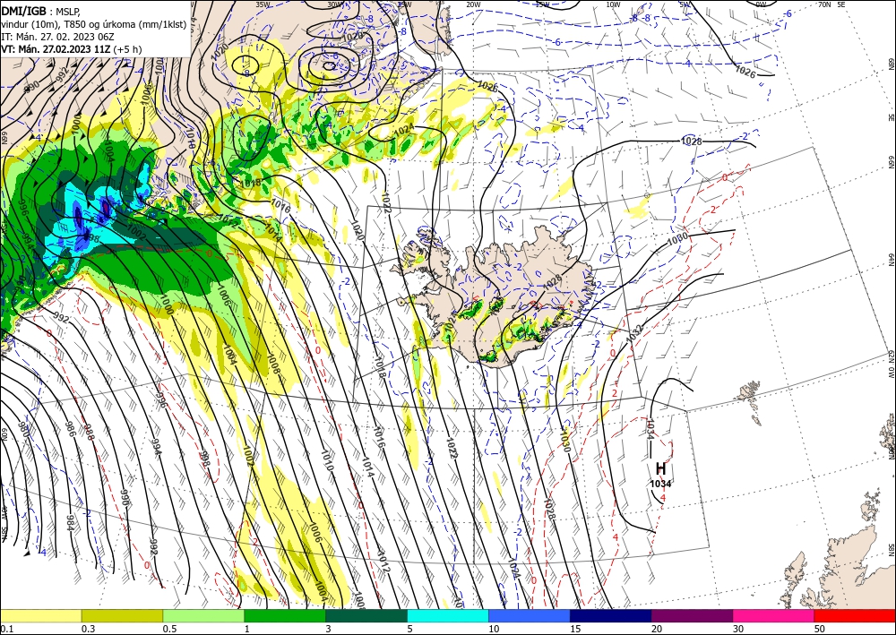Click the blue 10–15 mm legend swatch
Image resolution: width=896 pixels, height=635 pixels.
click(x=530, y=615)
